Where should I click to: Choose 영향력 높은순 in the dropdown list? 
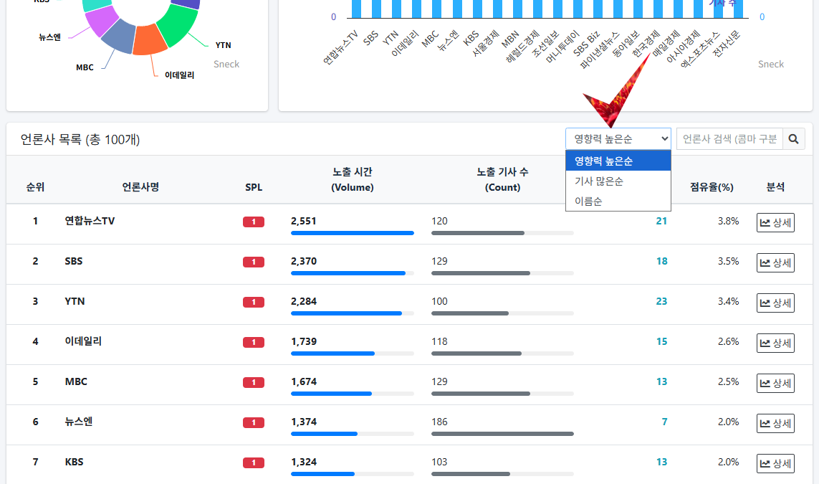(603, 161)
